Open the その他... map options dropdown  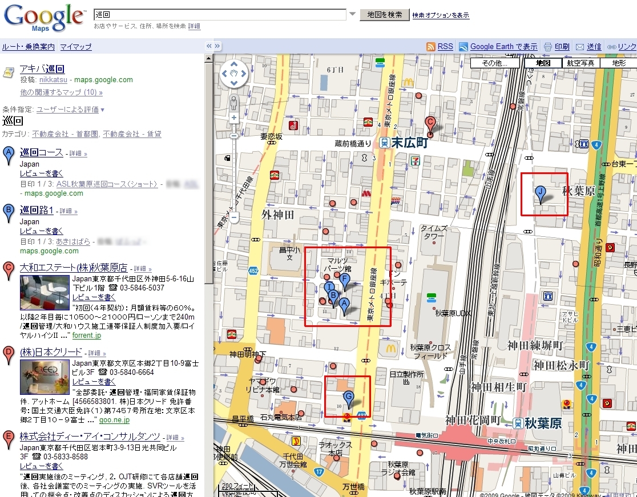[495, 63]
